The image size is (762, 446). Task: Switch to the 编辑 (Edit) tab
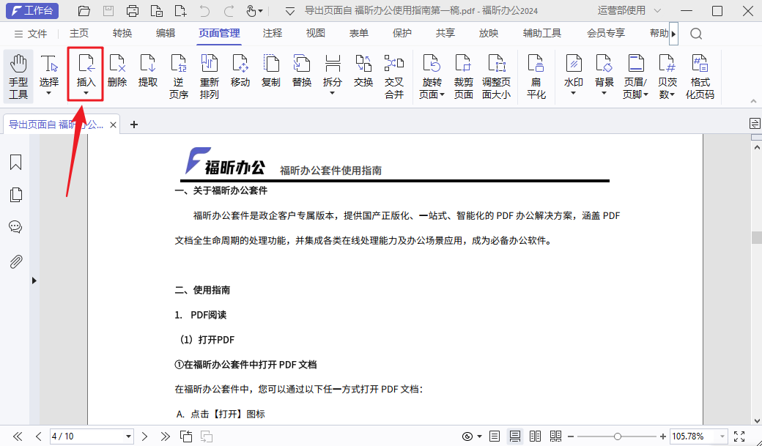(x=166, y=33)
